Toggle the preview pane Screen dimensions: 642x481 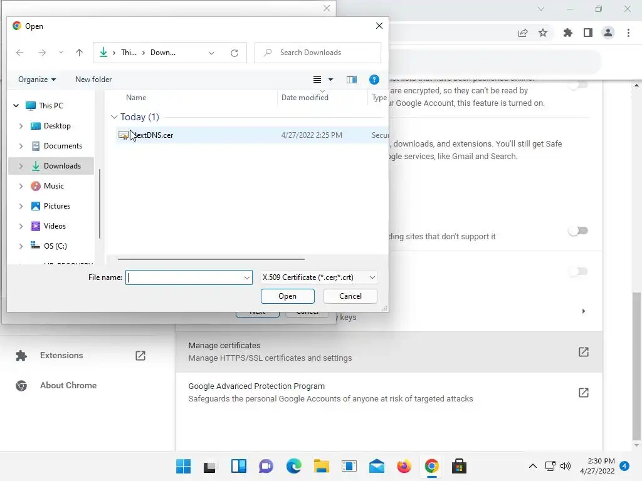tap(351, 80)
